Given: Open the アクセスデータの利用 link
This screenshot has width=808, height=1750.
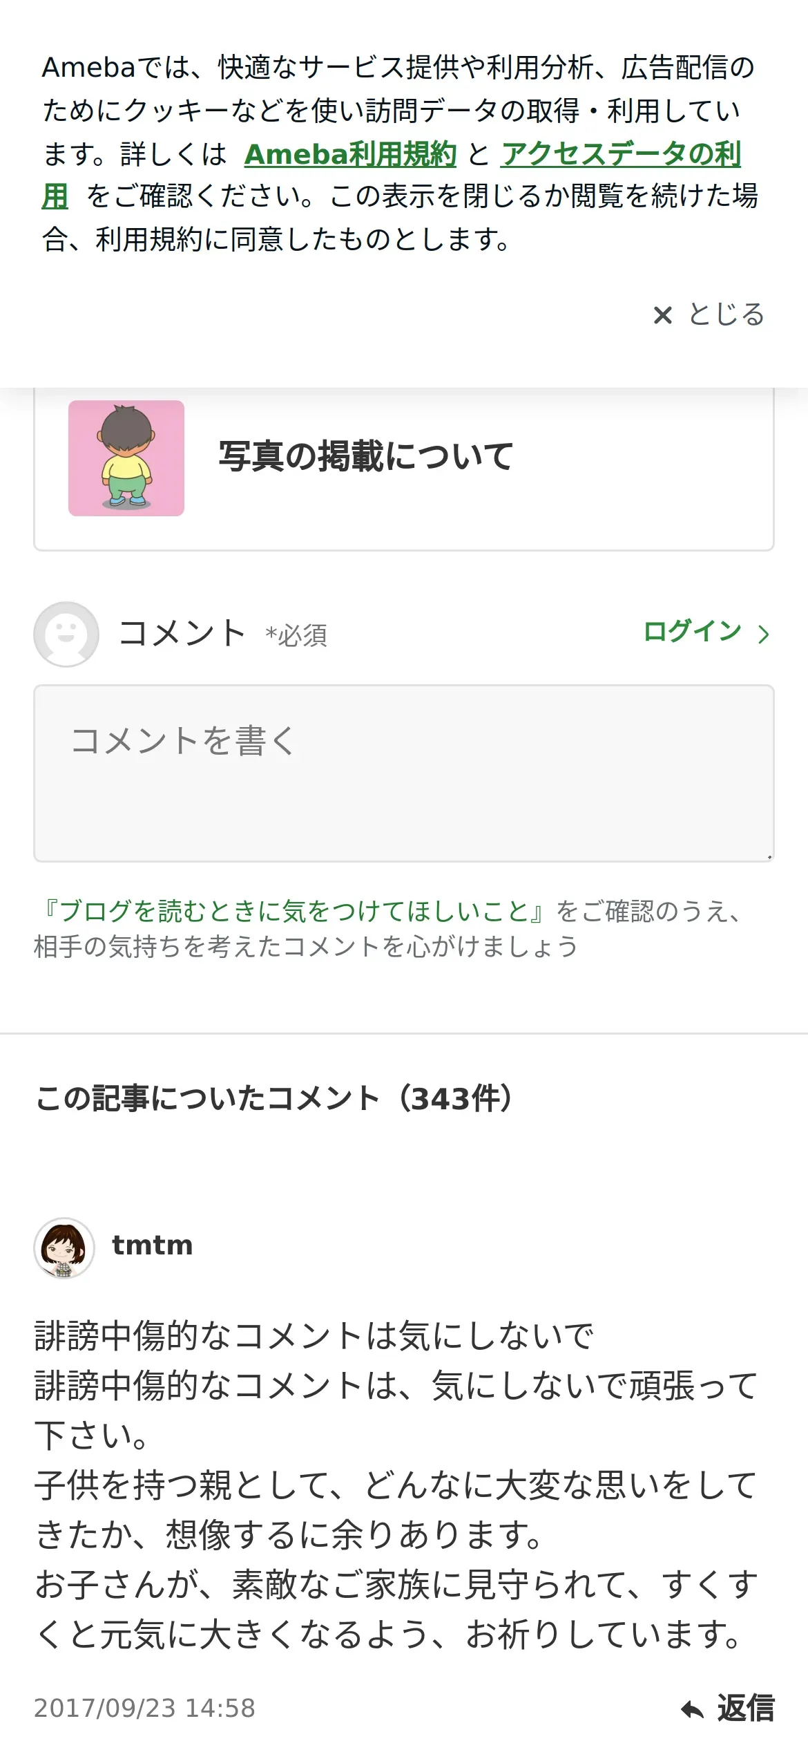Looking at the screenshot, I should tap(620, 154).
